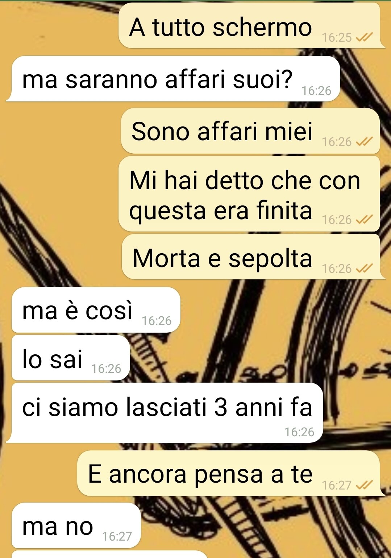Select the 'ma no' message bubble
The width and height of the screenshot is (391, 558).
(76, 525)
